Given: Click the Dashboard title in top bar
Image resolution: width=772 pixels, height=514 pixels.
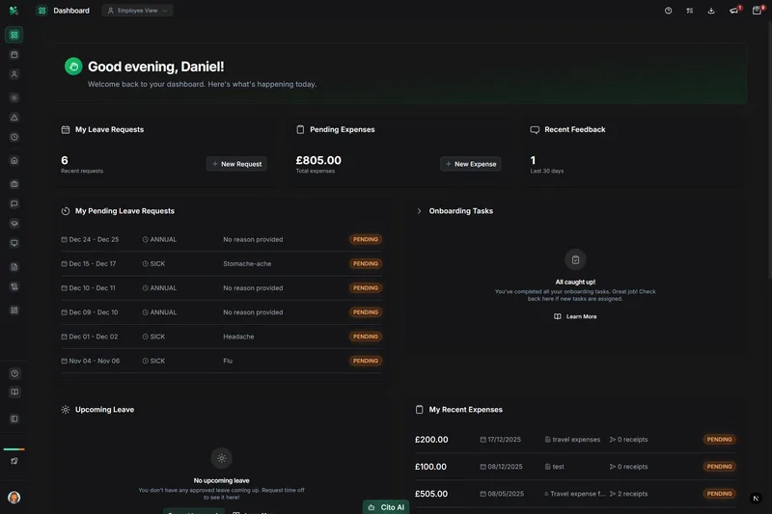Looking at the screenshot, I should coord(71,11).
